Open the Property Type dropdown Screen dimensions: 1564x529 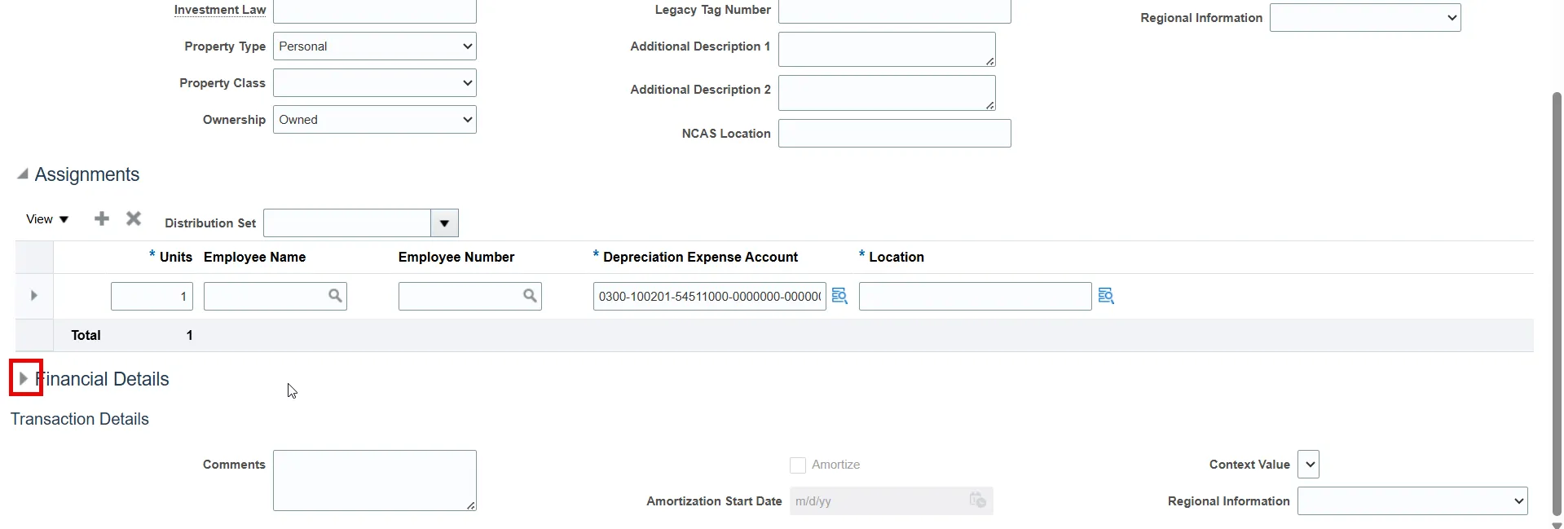coord(375,46)
